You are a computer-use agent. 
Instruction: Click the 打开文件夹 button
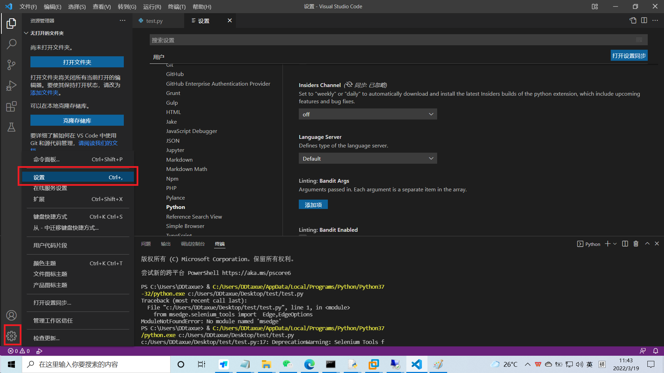[77, 62]
